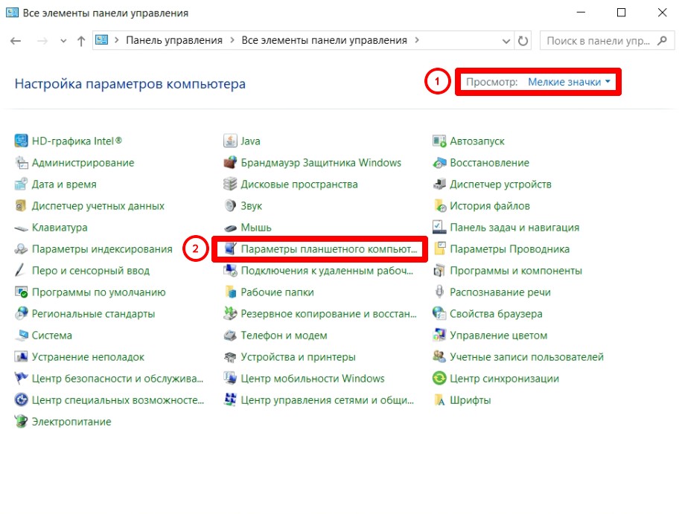Open the Устройства и принтеры icon
Screen dimensions: 682x514
230,357
